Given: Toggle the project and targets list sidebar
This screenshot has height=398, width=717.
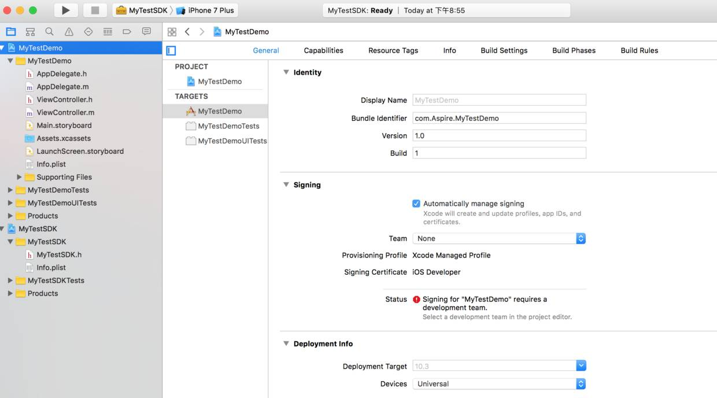Looking at the screenshot, I should 171,51.
